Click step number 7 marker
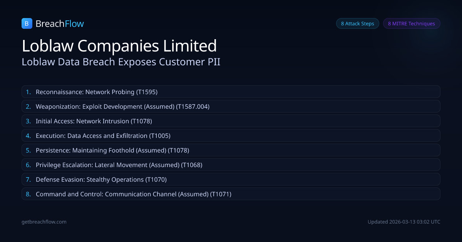Image resolution: width=462 pixels, height=242 pixels. pos(28,179)
